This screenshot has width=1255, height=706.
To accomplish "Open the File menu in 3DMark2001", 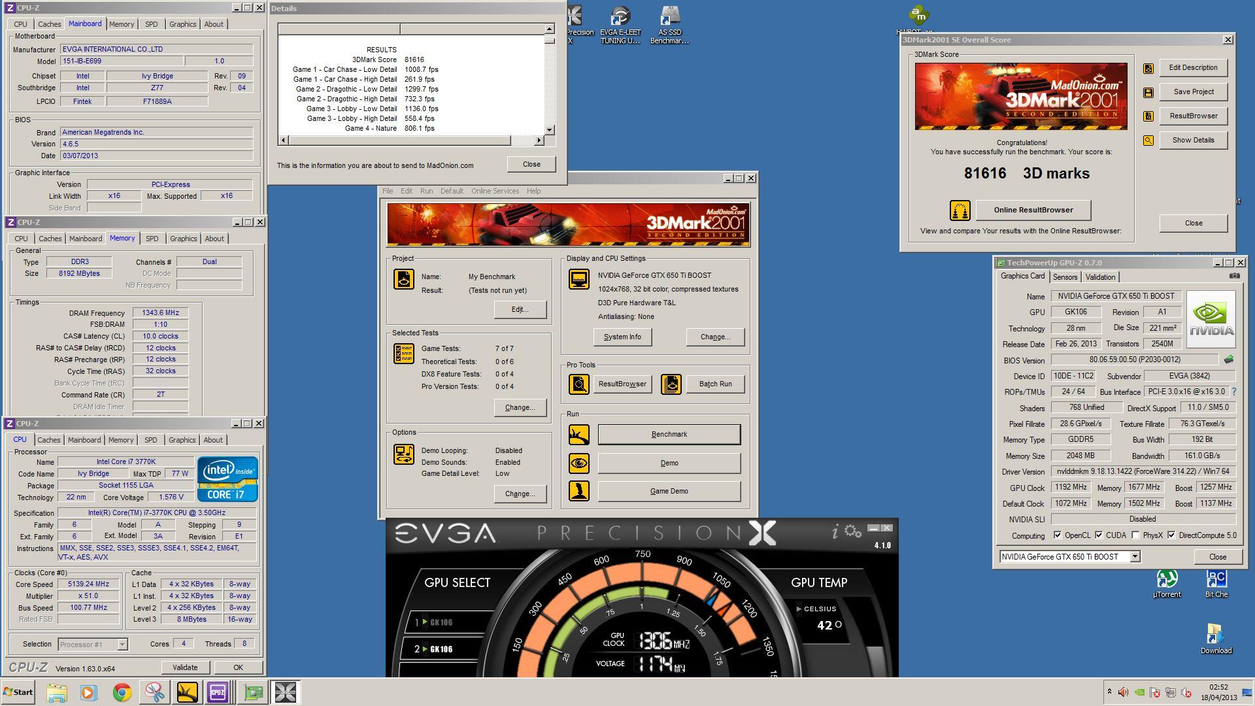I will [388, 191].
